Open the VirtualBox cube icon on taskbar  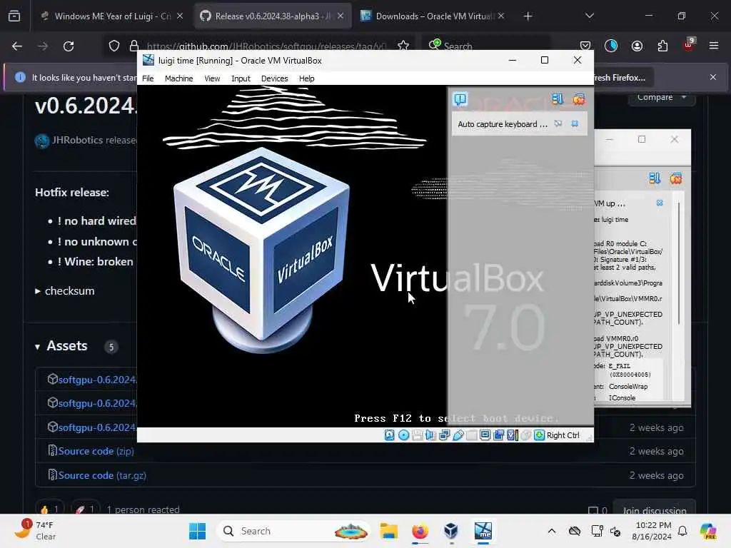click(x=451, y=531)
